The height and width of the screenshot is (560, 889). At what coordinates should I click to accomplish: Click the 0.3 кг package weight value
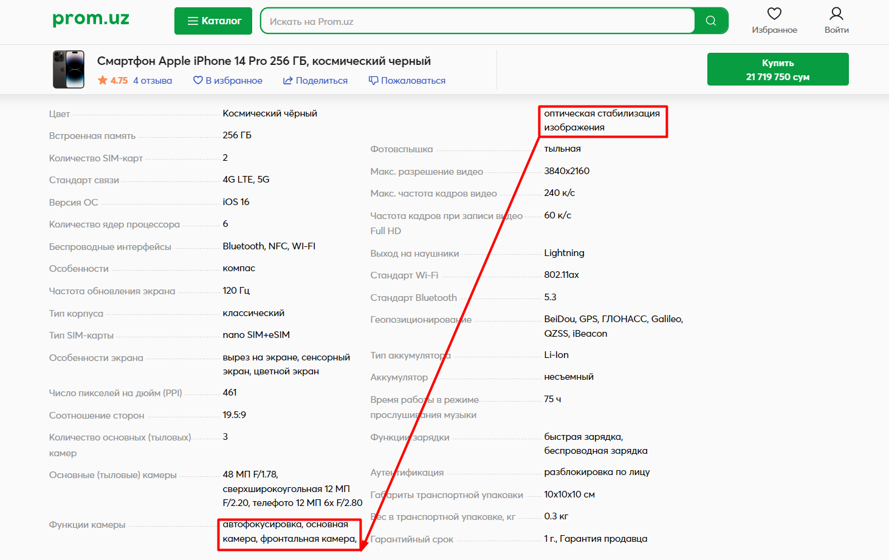coord(556,516)
